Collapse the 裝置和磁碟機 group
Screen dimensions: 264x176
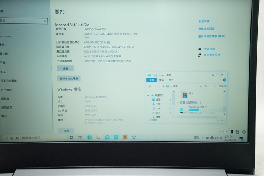(x=178, y=102)
